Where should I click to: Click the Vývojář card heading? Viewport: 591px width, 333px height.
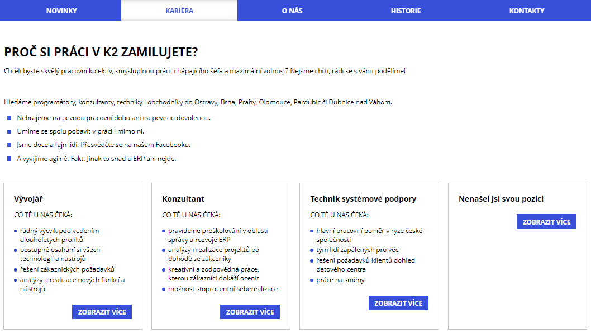pos(28,199)
